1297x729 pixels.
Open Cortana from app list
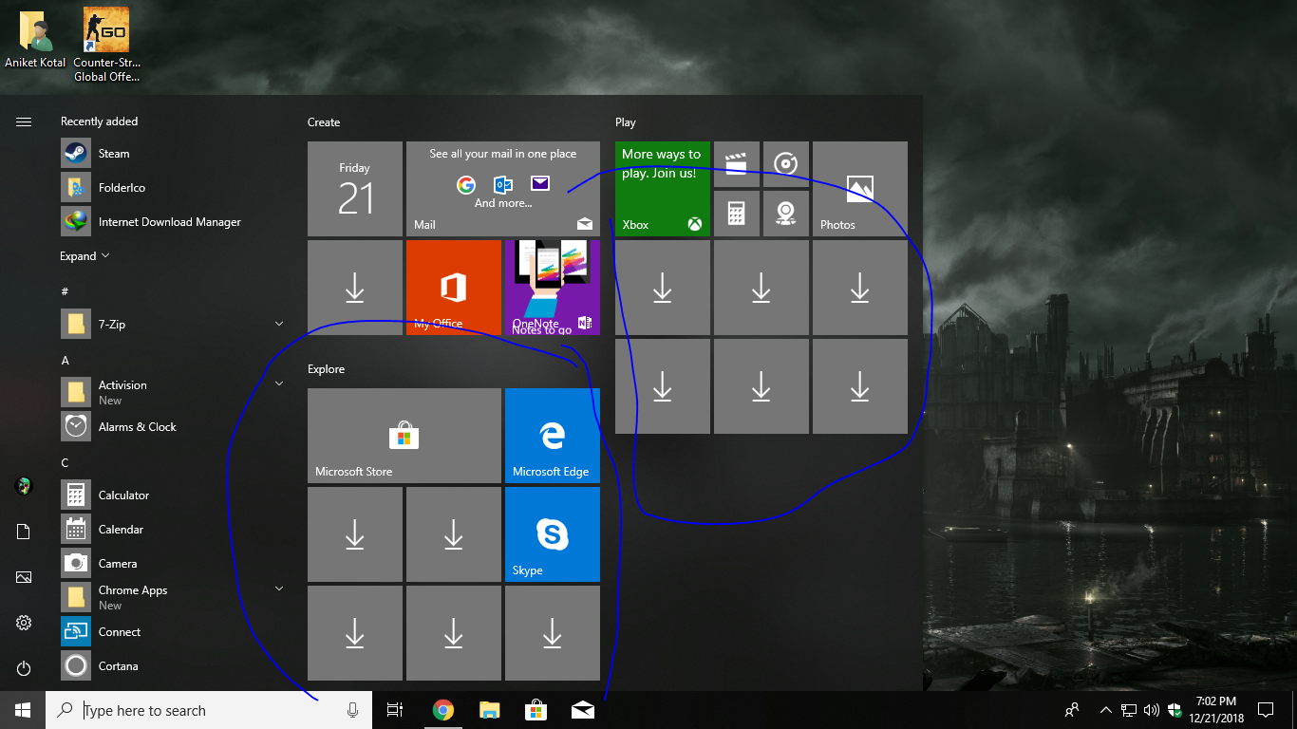pyautogui.click(x=171, y=666)
